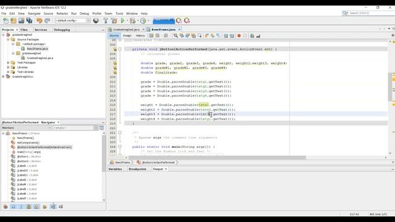Click the Uncomment icon in editor toolbar

[x=258, y=36]
